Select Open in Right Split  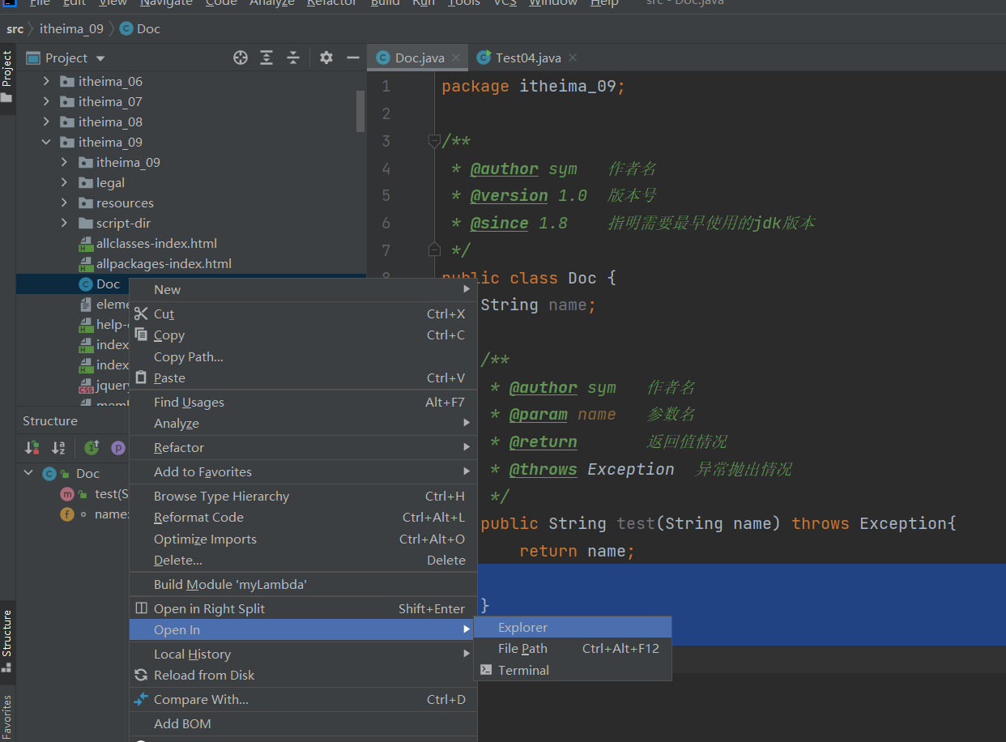pos(303,608)
